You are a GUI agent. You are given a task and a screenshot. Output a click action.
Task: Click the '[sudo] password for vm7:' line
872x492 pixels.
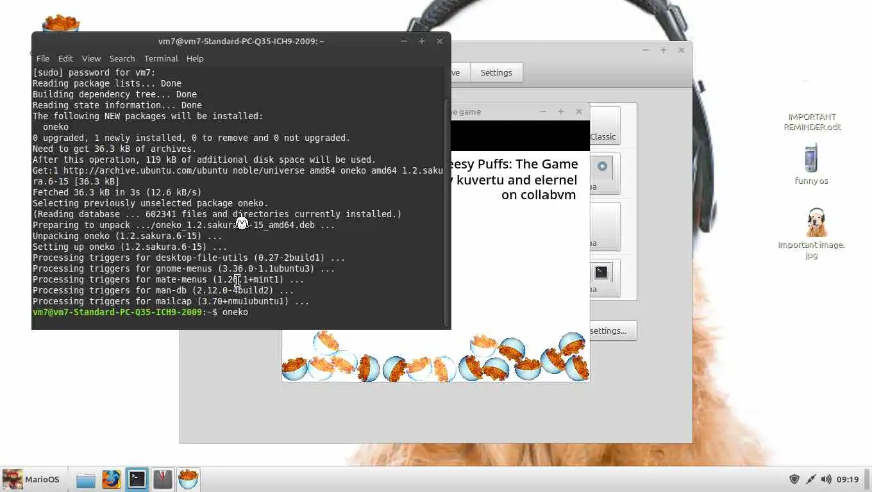tap(94, 72)
